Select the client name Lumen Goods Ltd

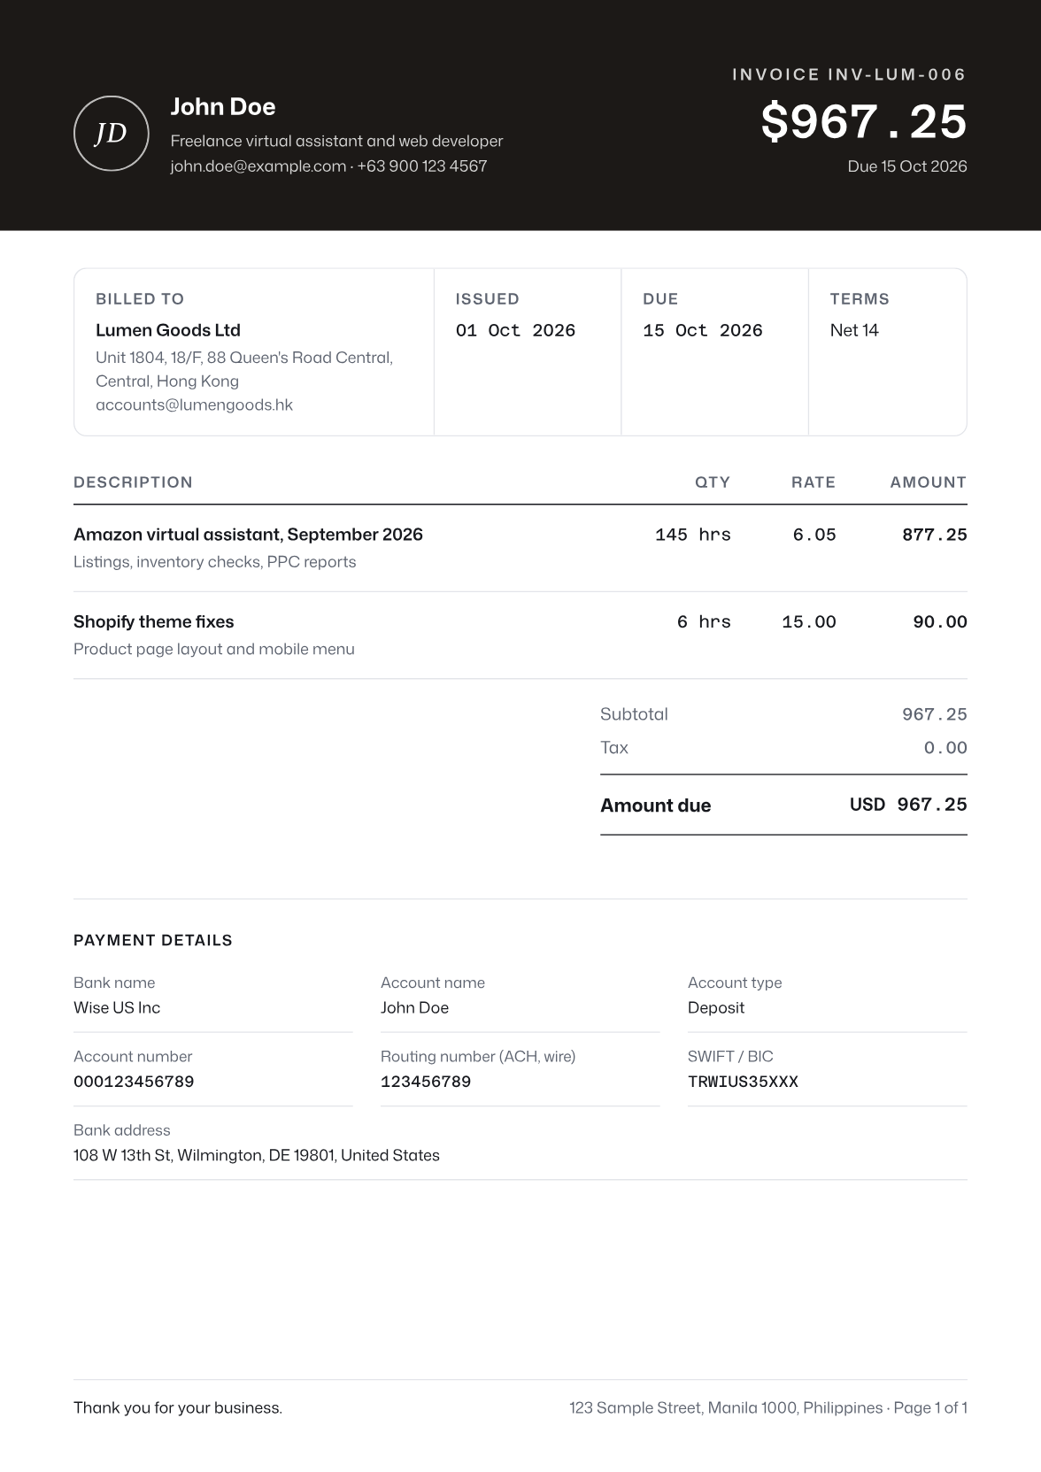coord(168,330)
